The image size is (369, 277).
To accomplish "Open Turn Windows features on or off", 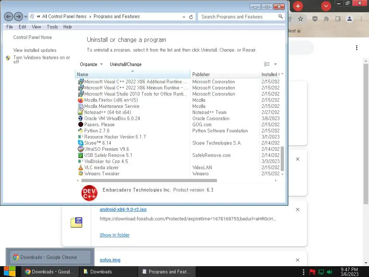I will click(42, 60).
